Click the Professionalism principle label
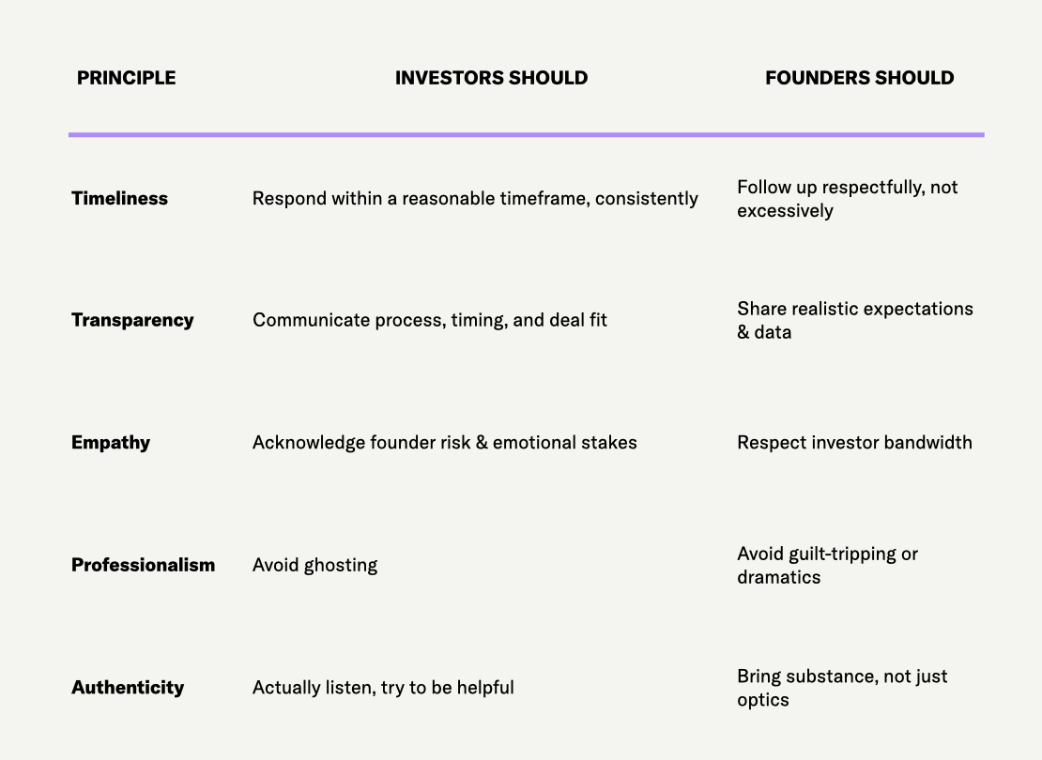Image resolution: width=1042 pixels, height=760 pixels. [x=143, y=565]
